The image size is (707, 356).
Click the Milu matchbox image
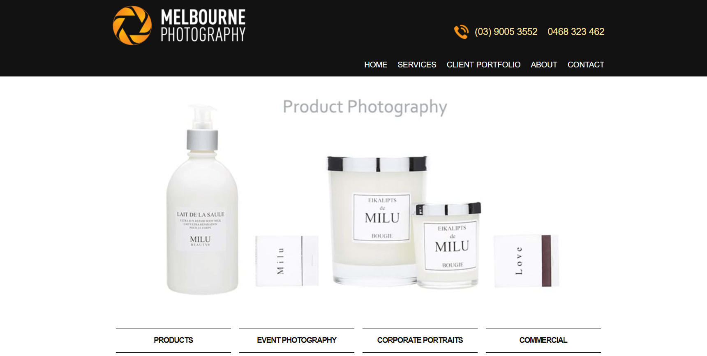[x=287, y=261]
